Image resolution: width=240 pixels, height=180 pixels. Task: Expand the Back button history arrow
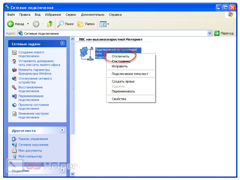[x=28, y=24]
